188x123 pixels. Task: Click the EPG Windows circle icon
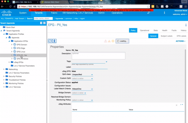15,58
